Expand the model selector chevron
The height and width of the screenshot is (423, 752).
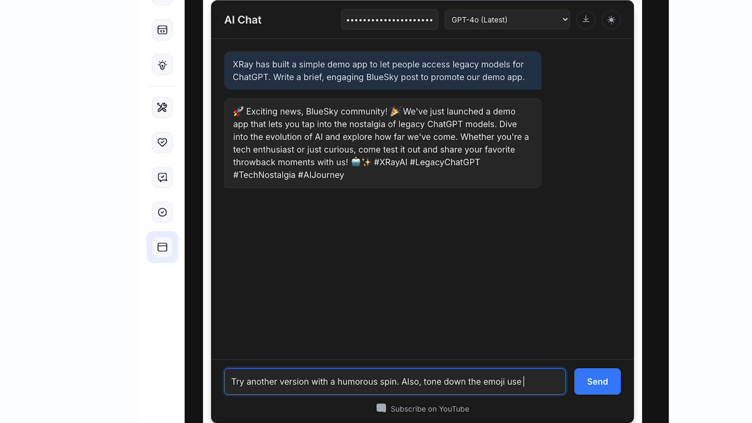click(x=565, y=19)
